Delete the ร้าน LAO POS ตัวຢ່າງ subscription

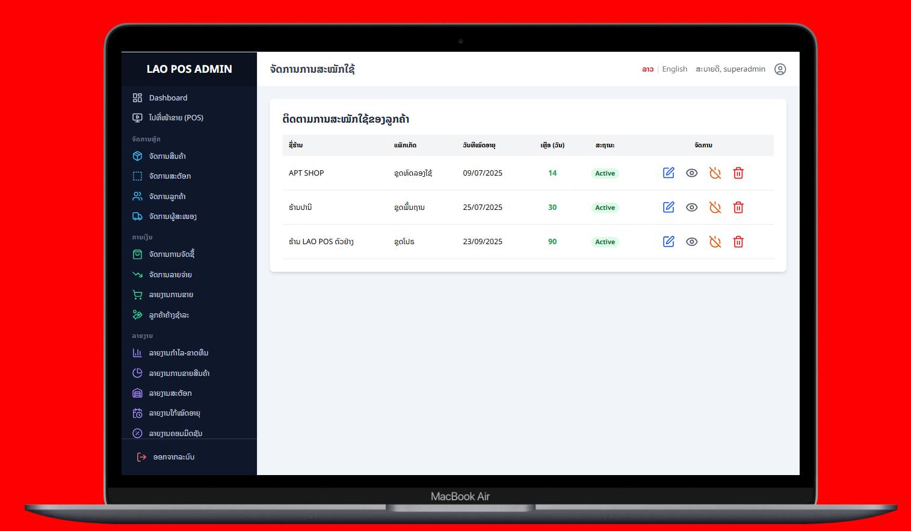click(738, 242)
